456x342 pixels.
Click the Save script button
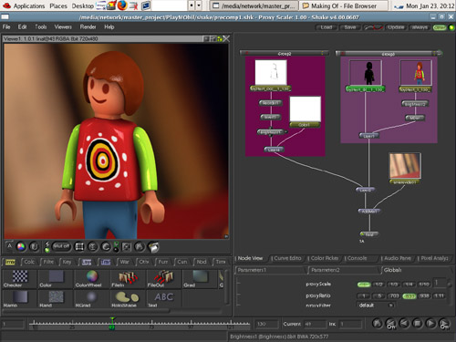350,27
